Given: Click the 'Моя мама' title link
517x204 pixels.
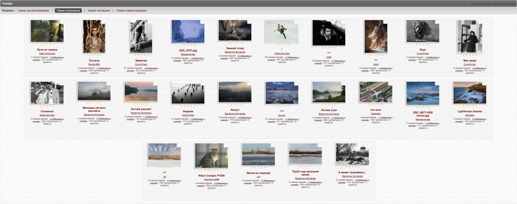Looking at the screenshot, I should 469,61.
